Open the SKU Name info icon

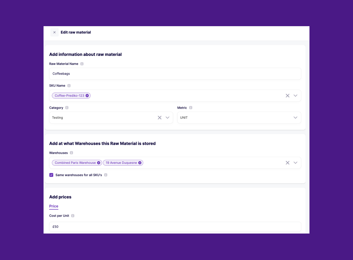point(68,85)
